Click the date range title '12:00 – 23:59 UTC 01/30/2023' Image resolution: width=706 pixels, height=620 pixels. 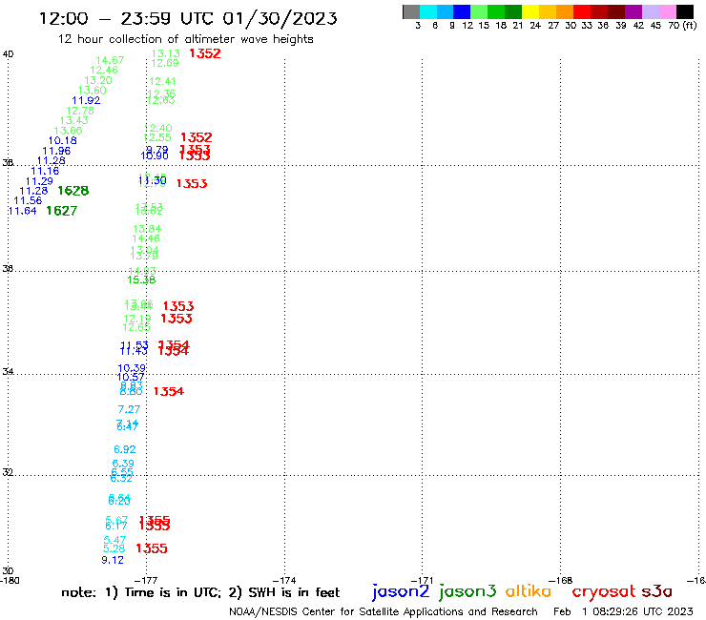(x=188, y=18)
